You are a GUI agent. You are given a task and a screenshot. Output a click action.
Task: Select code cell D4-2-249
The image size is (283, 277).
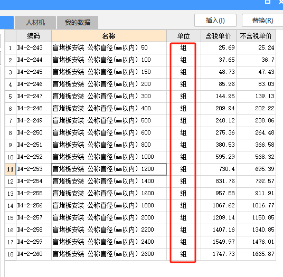[x=34, y=120]
